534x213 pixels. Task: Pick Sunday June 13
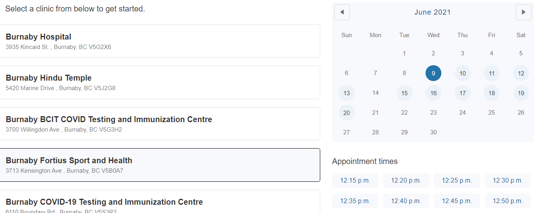click(346, 93)
